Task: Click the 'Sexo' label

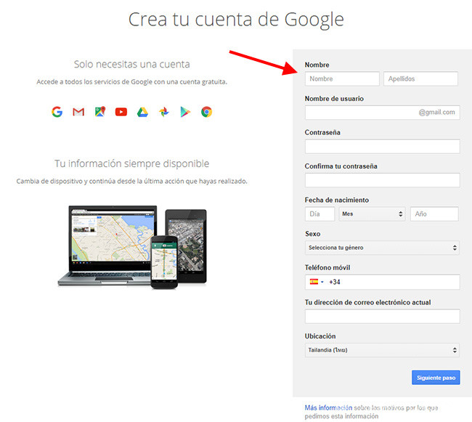Action: click(312, 234)
